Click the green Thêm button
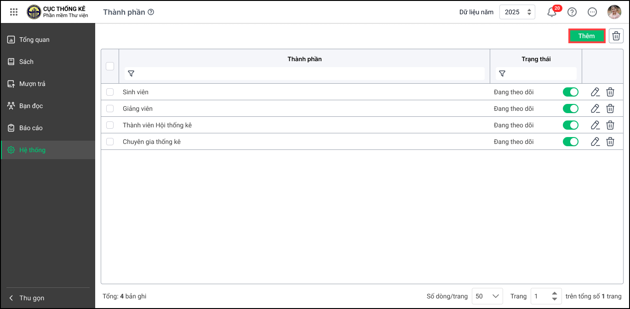This screenshot has width=630, height=309. click(x=586, y=36)
